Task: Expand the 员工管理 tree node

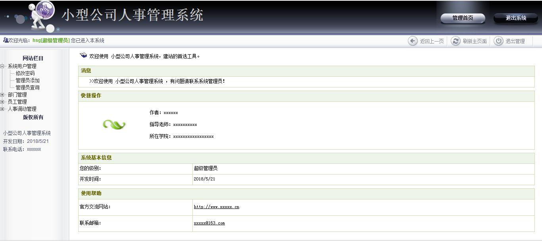Action: [2, 102]
